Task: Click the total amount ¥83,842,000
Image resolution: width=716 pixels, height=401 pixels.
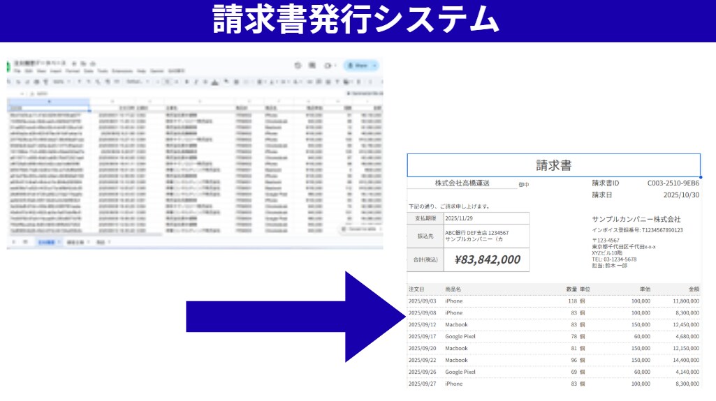Action: (x=487, y=259)
